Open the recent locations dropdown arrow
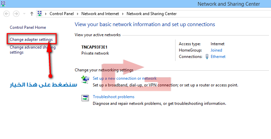Viewport: 271px width, 139px height. (24, 14)
